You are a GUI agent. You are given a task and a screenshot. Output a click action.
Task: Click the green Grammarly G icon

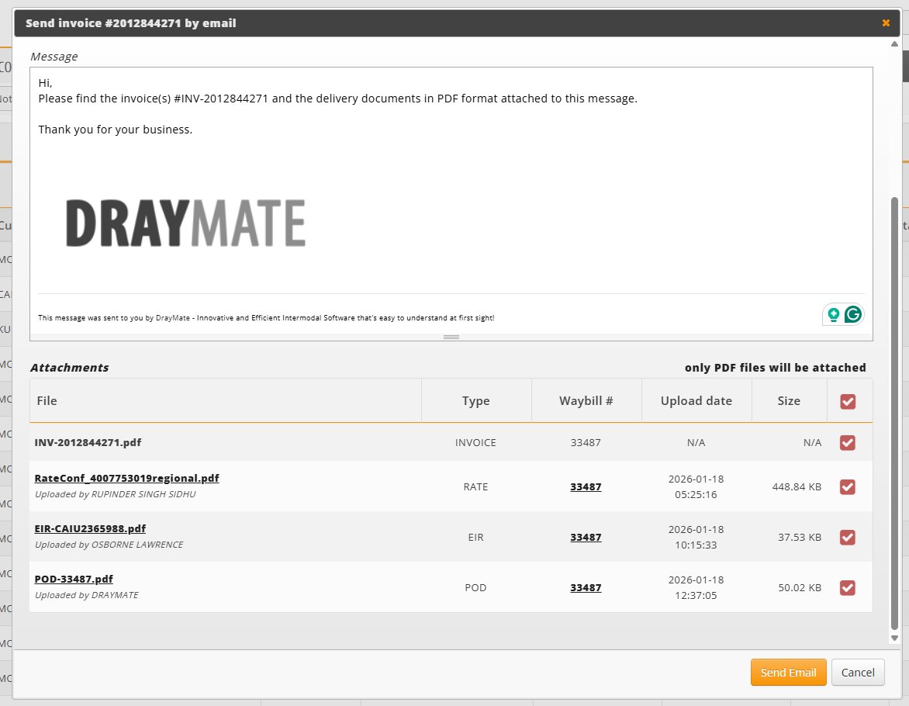852,314
